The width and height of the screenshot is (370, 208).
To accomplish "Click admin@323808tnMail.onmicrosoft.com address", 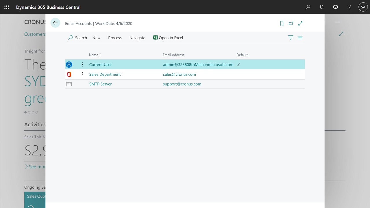I will [198, 64].
